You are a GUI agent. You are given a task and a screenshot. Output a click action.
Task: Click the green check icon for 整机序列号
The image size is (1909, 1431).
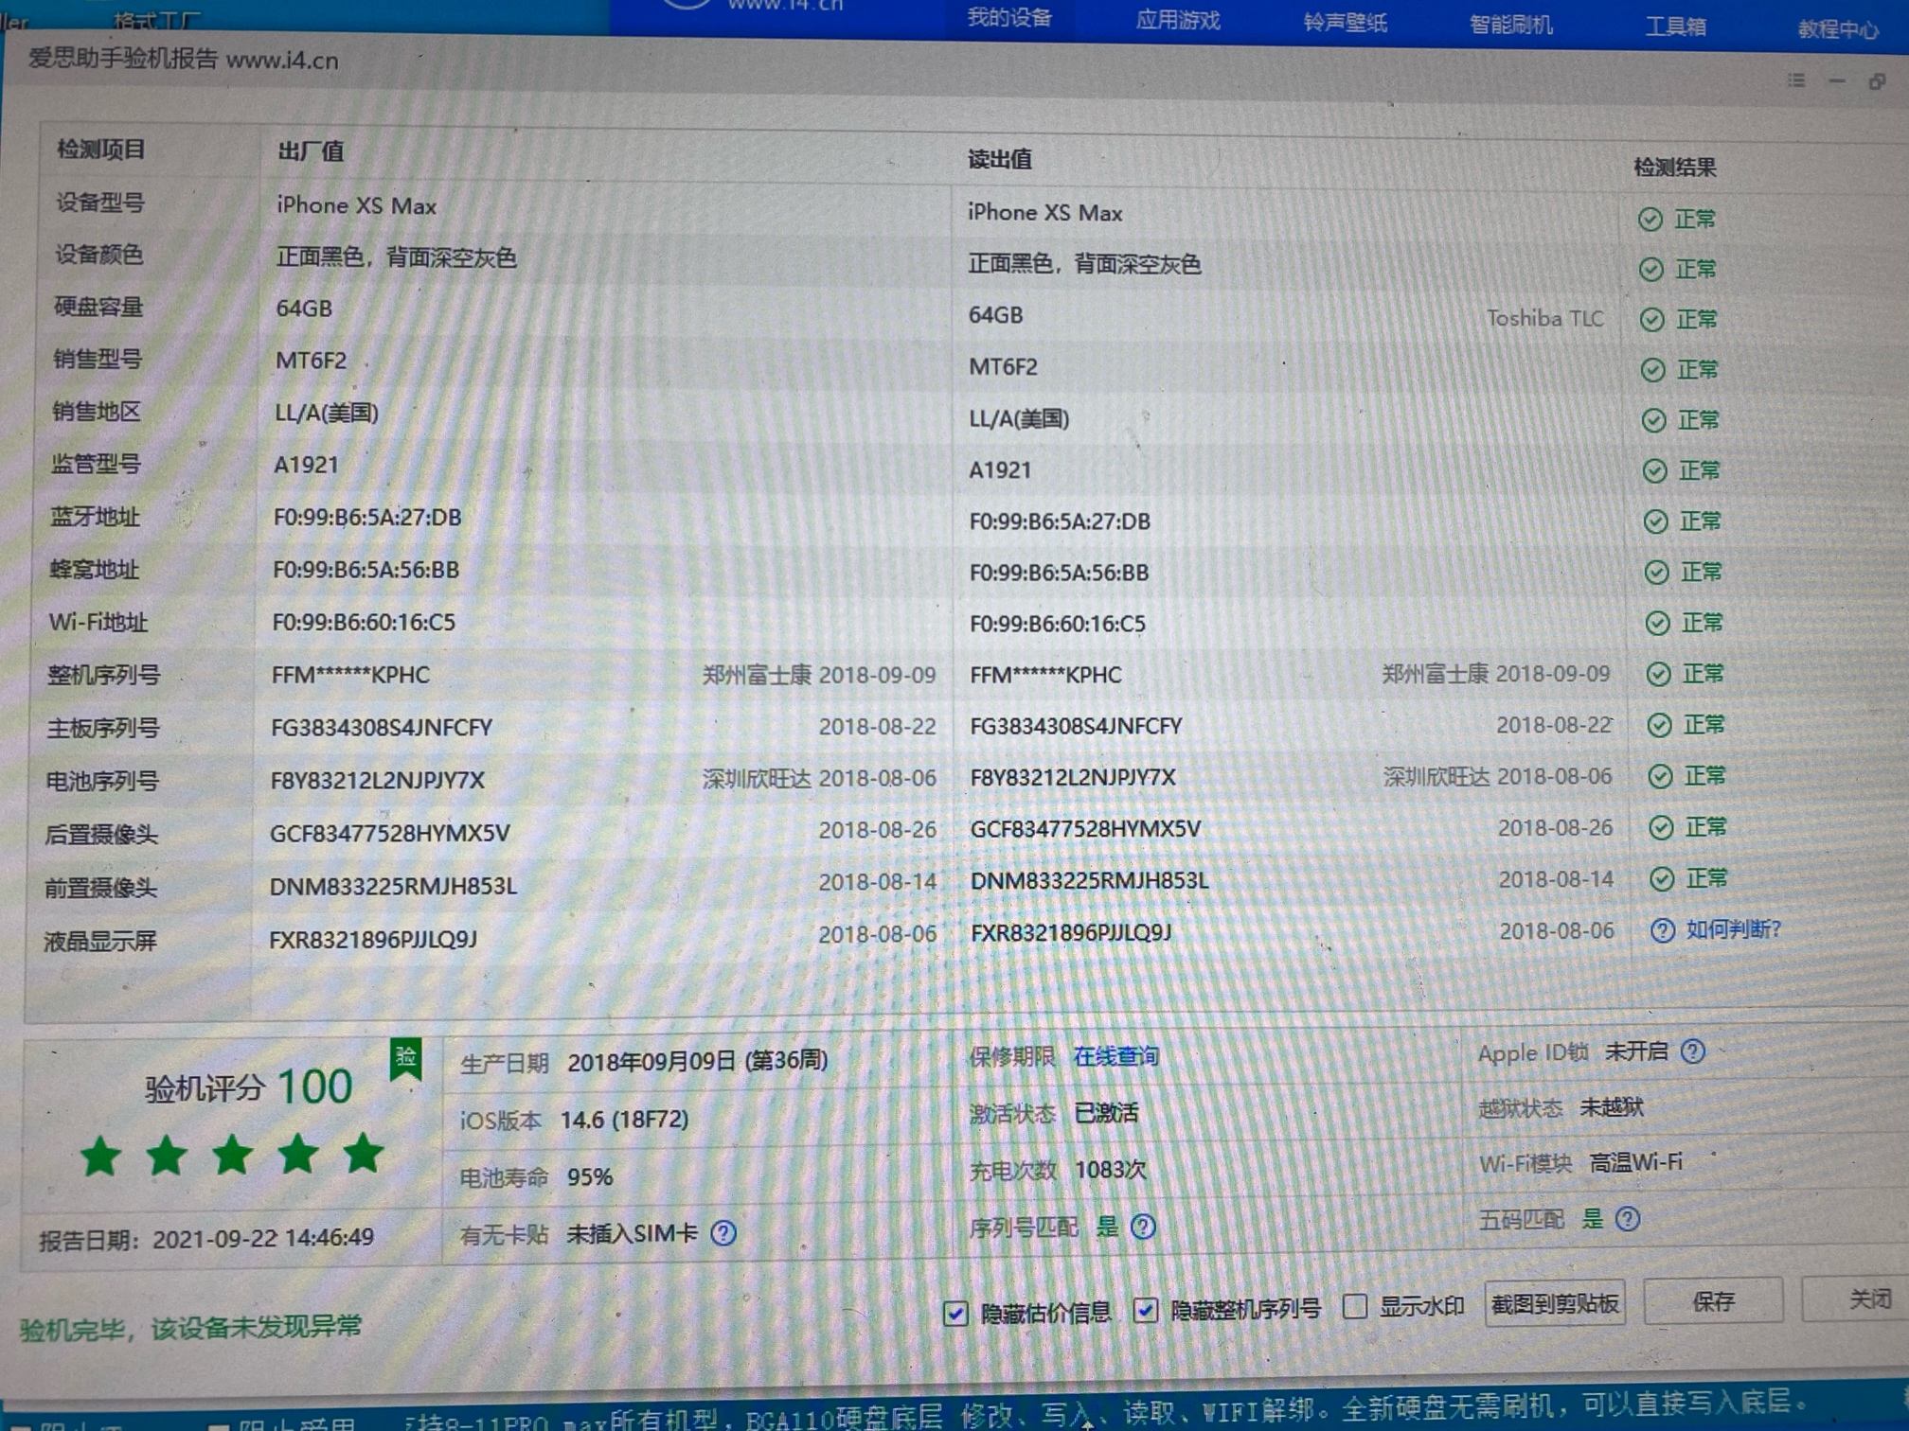(x=1658, y=674)
